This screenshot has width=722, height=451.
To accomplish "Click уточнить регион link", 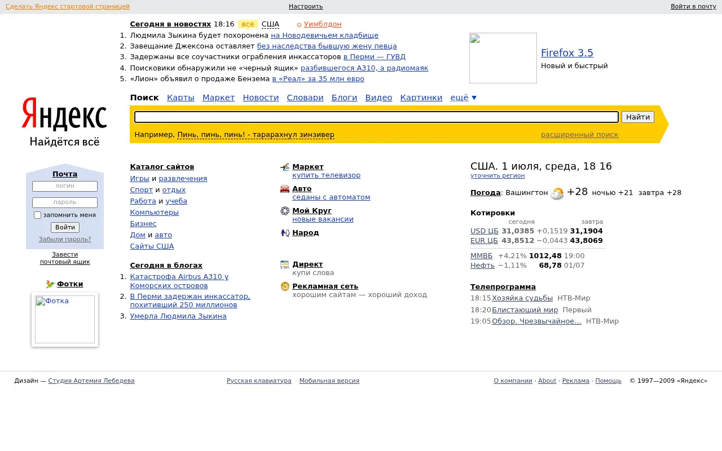I will (498, 176).
